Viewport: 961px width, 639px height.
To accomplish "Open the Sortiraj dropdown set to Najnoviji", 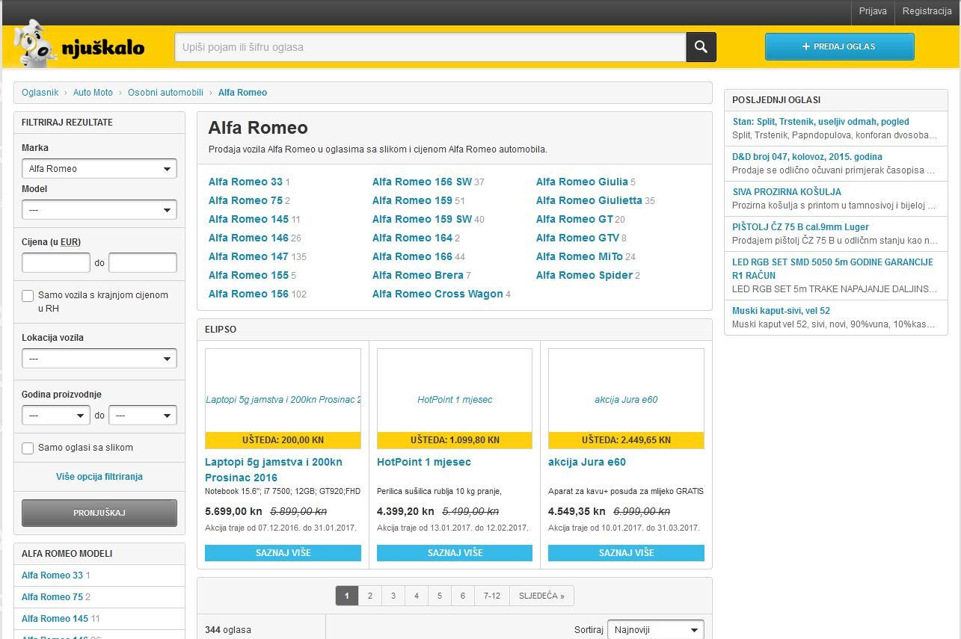I will click(656, 629).
